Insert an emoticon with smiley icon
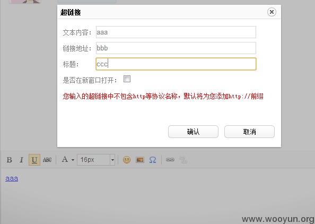 (x=127, y=160)
